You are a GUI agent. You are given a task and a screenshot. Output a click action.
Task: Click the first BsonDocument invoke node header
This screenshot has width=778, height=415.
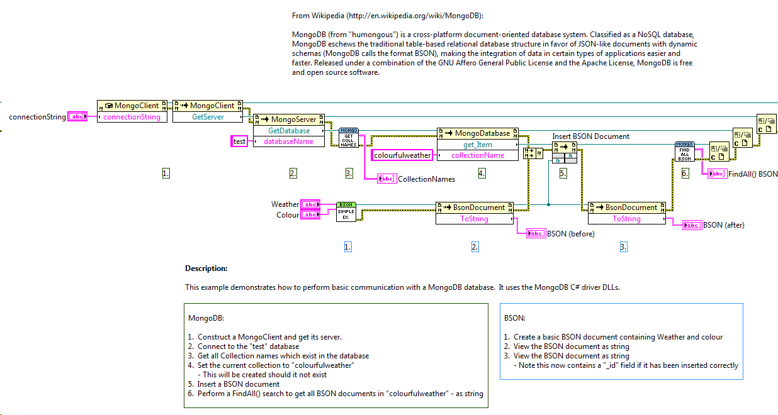[x=475, y=207]
